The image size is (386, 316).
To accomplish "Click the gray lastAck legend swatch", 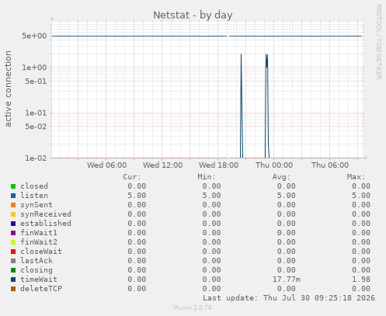I will pos(13,261).
